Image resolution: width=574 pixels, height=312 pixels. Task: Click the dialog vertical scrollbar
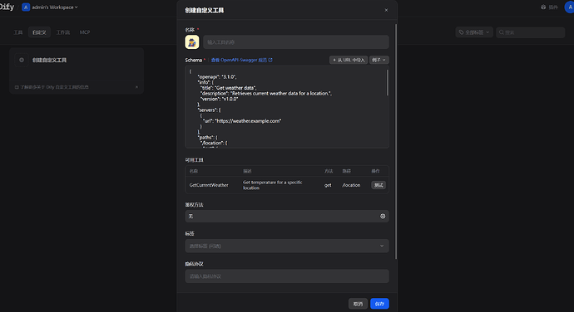tap(396, 142)
